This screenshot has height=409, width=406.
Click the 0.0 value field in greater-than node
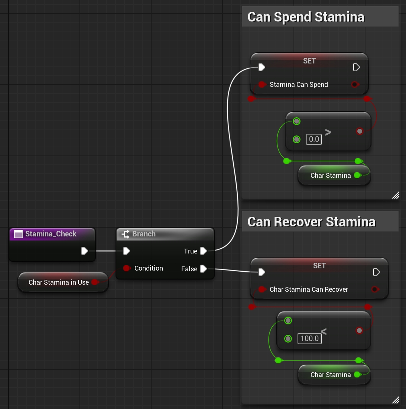pyautogui.click(x=314, y=139)
